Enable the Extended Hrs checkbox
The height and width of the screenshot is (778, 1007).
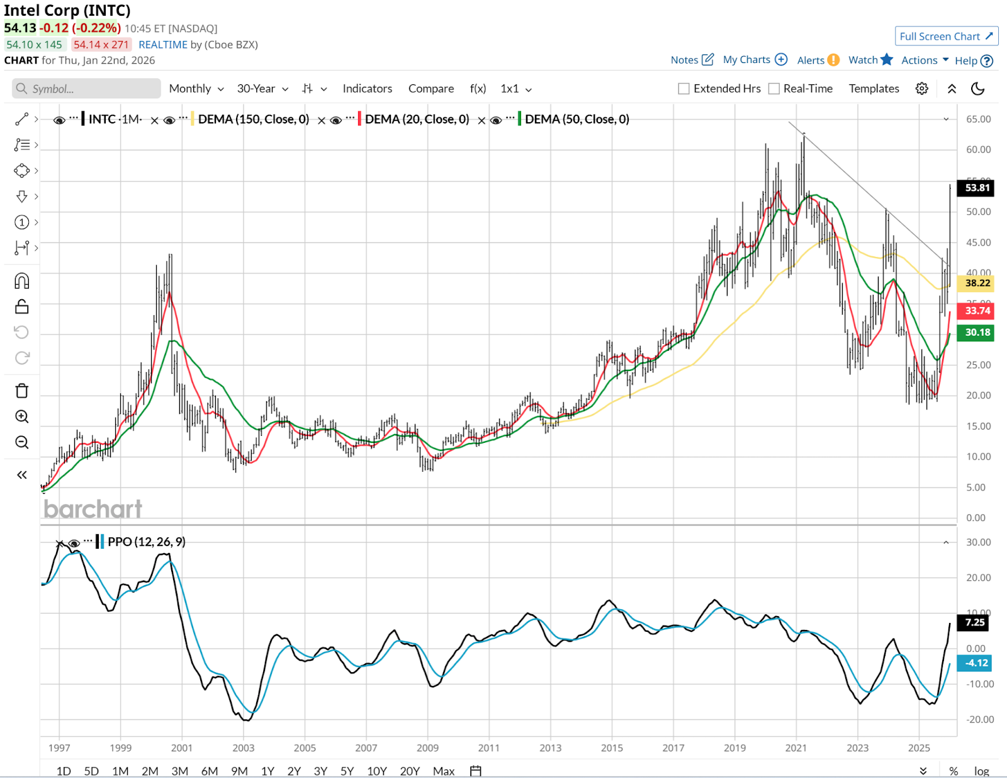tap(684, 89)
